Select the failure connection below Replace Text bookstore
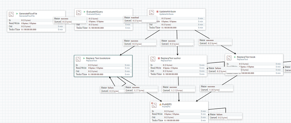 pyautogui.click(x=113, y=89)
